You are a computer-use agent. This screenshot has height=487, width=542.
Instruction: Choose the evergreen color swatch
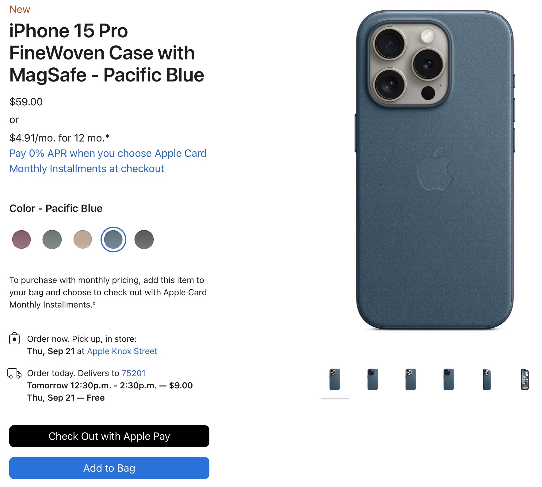coord(52,240)
